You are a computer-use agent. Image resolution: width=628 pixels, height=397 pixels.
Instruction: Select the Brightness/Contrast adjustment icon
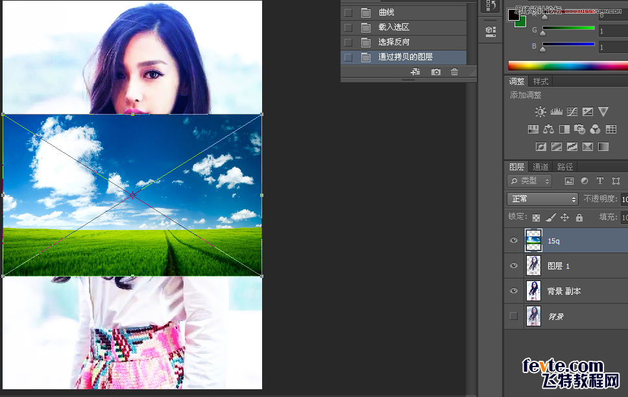(540, 111)
